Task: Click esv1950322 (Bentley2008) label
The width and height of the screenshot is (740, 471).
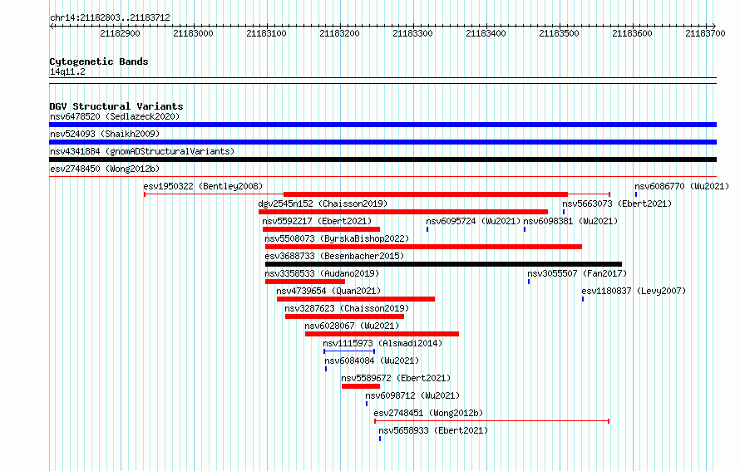Action: coord(203,186)
